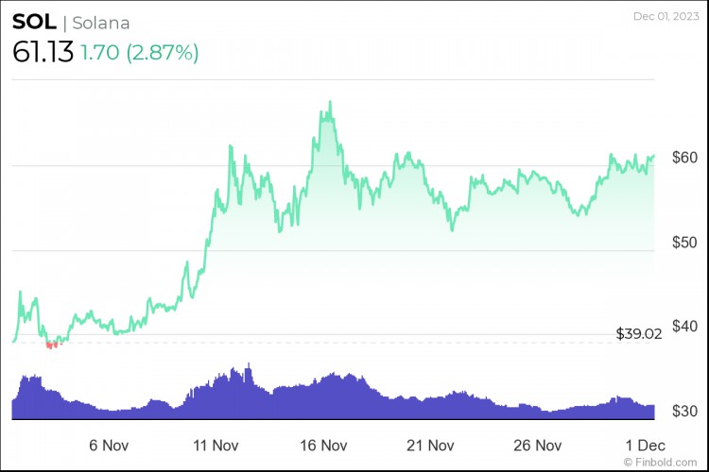709x472 pixels.
Task: Click the 21 Nov date axis label
Action: click(x=430, y=446)
